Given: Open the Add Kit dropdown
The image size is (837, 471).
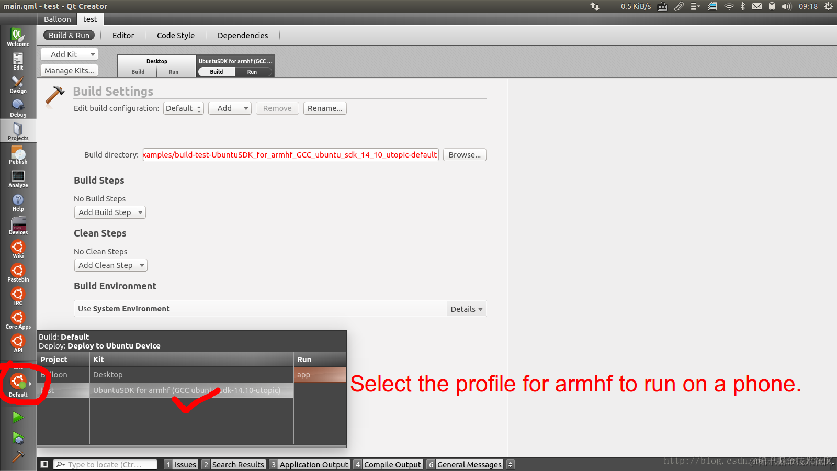Looking at the screenshot, I should (69, 54).
